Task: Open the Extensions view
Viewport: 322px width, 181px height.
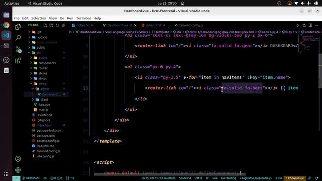Action: pos(18,60)
